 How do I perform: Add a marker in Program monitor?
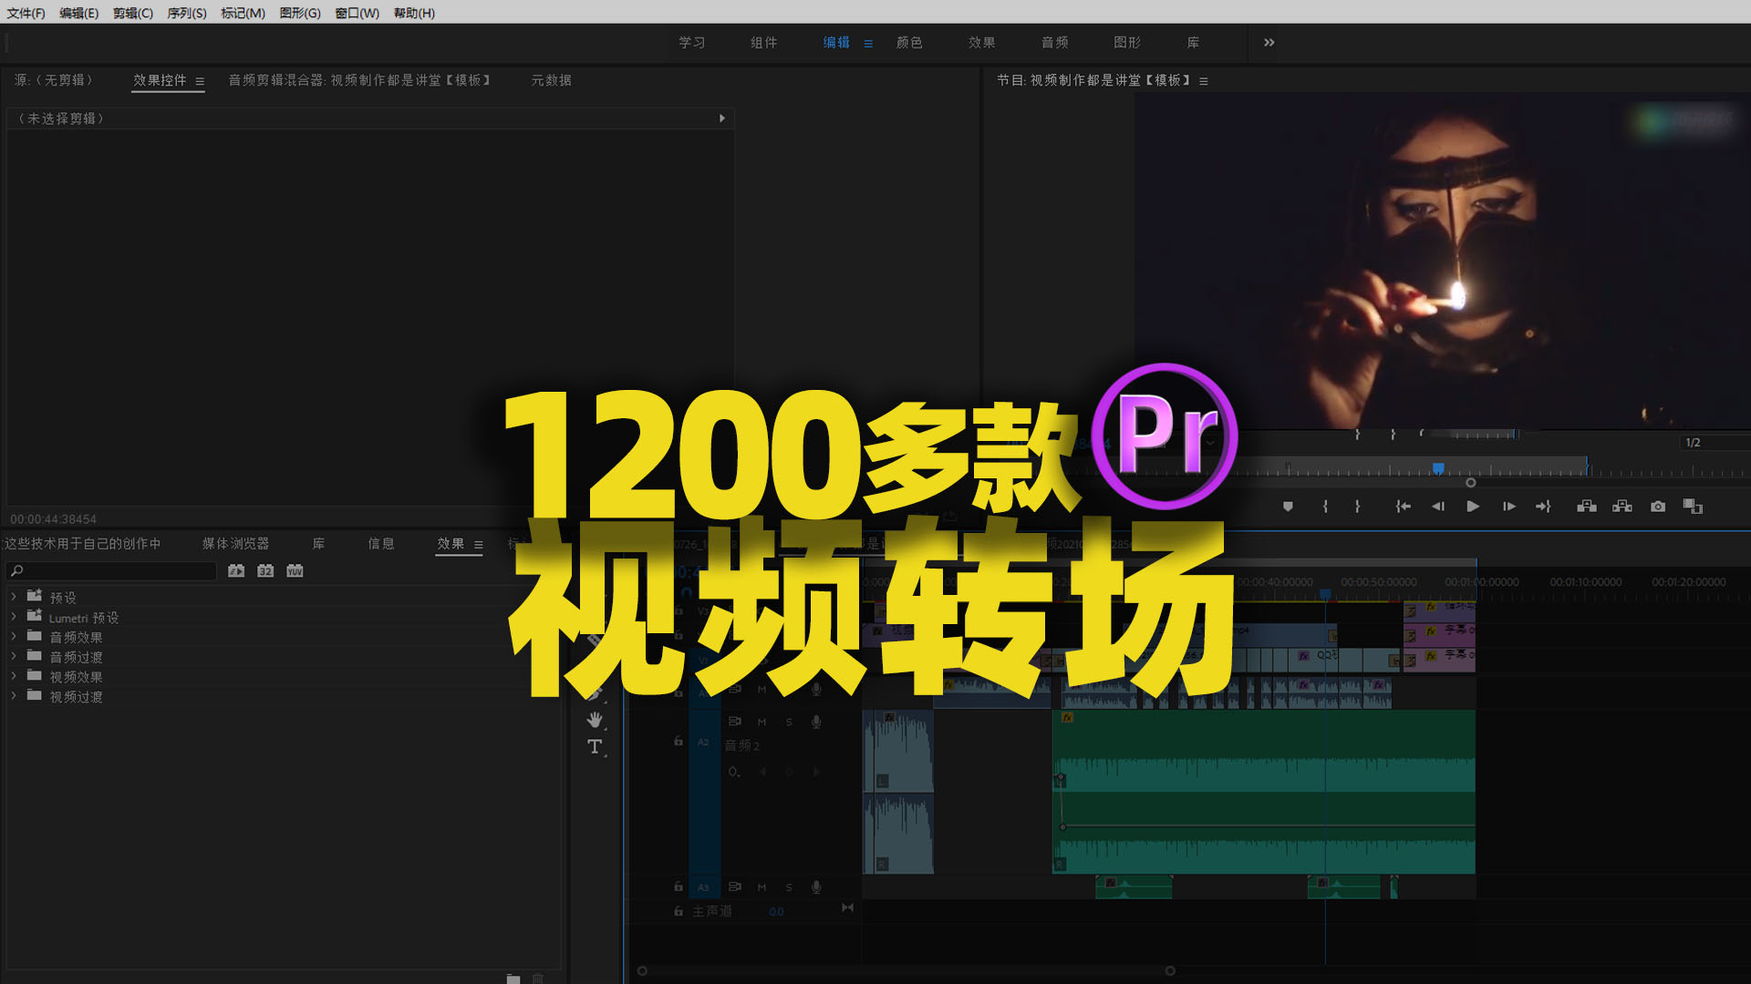1288,507
